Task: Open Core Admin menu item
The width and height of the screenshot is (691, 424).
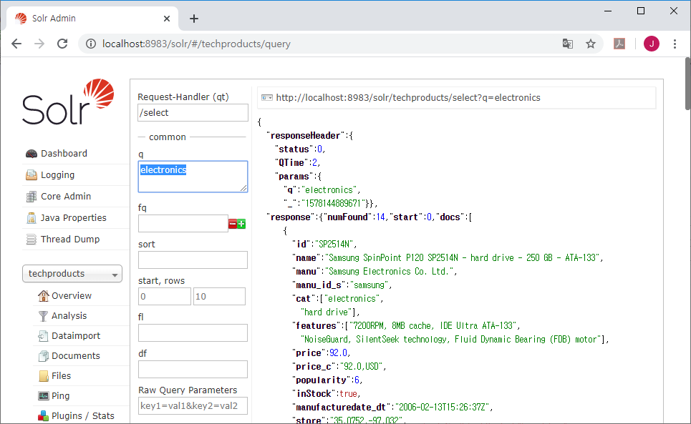Action: 66,197
